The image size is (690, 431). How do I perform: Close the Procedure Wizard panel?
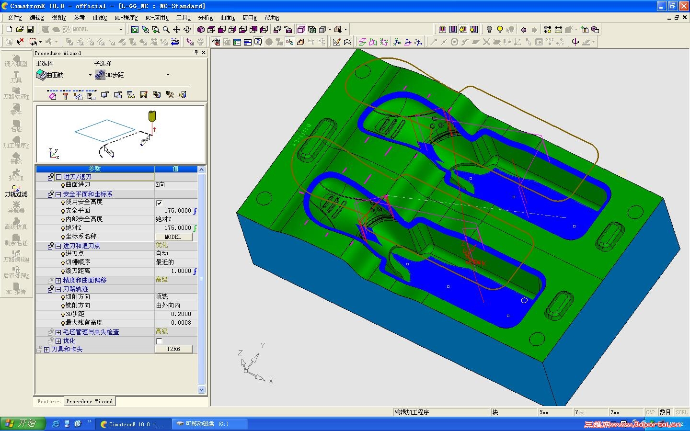(204, 53)
